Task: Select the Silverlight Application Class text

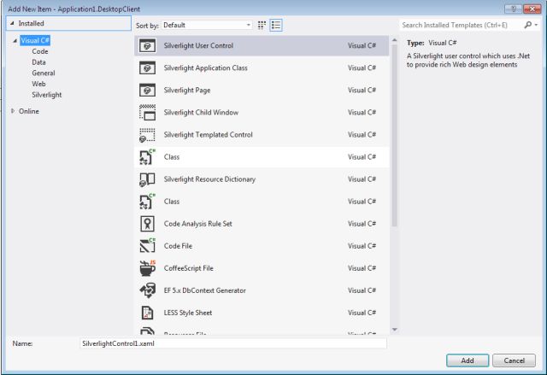Action: coord(205,68)
